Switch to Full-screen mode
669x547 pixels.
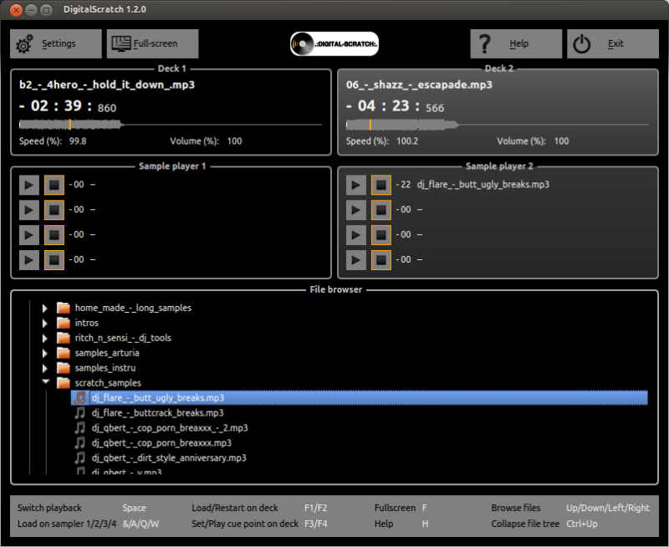152,43
